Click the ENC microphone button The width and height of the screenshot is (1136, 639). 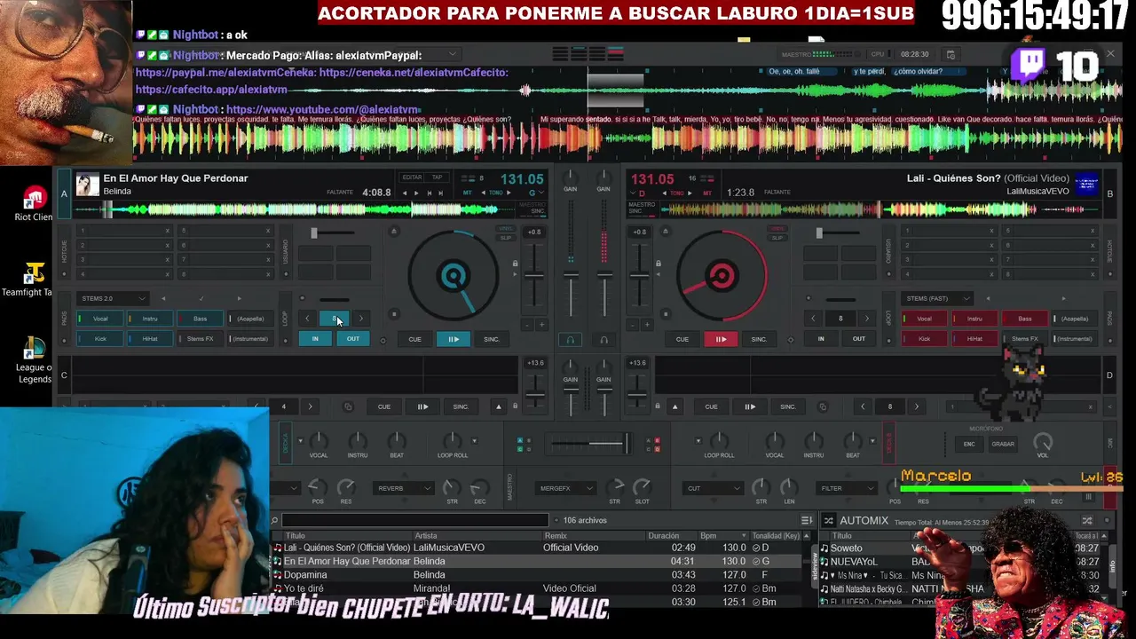(969, 444)
